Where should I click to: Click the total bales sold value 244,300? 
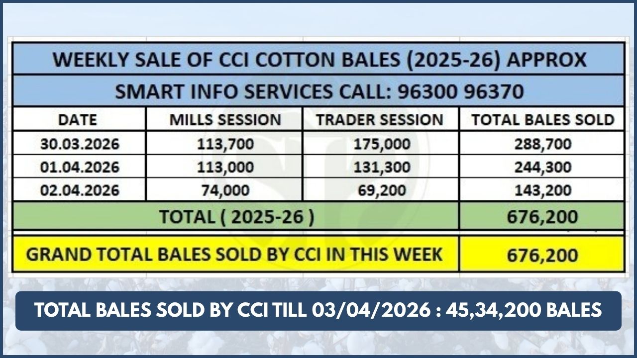point(542,168)
